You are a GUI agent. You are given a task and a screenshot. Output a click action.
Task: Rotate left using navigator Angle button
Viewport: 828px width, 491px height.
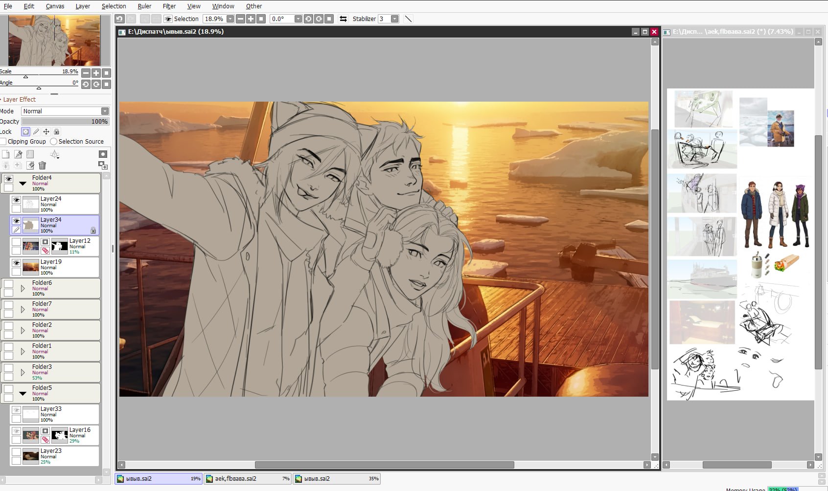86,84
